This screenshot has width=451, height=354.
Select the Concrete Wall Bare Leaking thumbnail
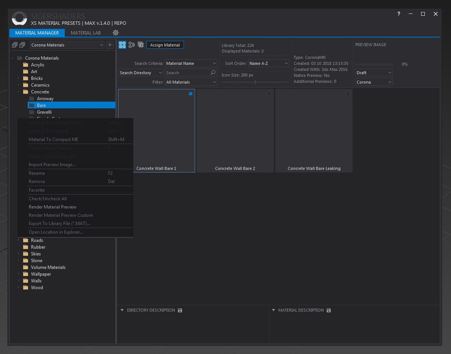point(314,131)
